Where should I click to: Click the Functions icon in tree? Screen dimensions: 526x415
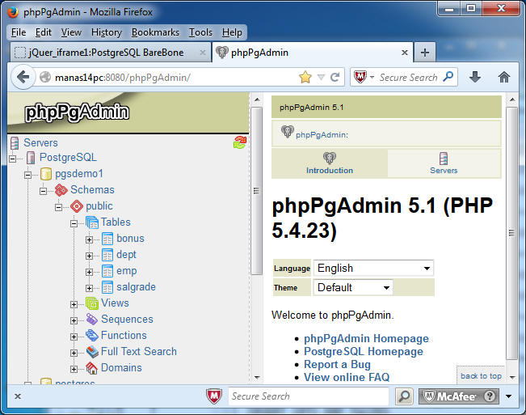(92, 336)
